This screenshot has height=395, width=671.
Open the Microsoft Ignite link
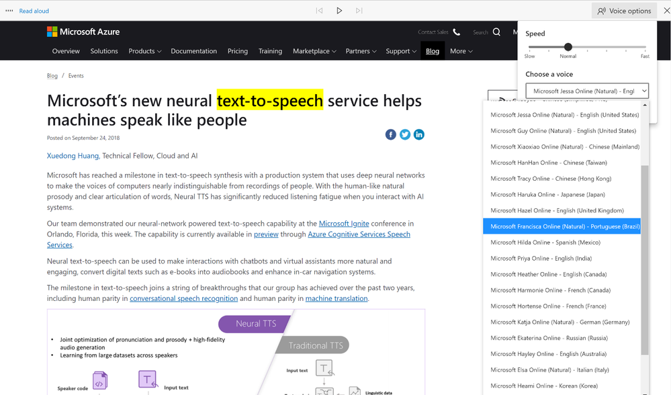[344, 224]
